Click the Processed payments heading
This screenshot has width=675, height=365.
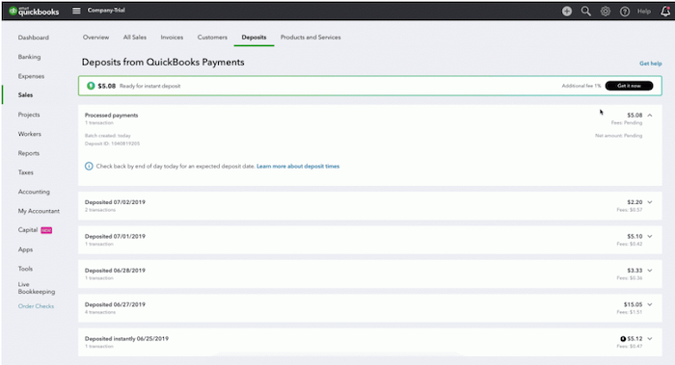coord(112,116)
